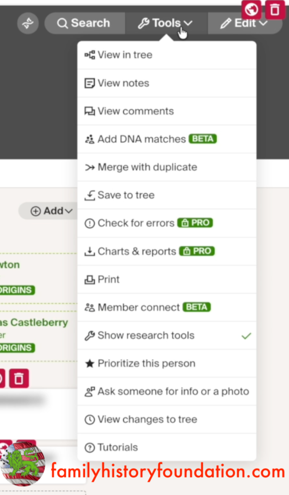289x495 pixels.
Task: Click the ORIGINS badge under Castleberry
Action: pyautogui.click(x=14, y=348)
